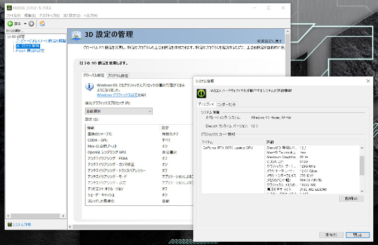Open the 編集(E) menu
Image resolution: width=378 pixels, height=245 pixels.
(30, 16)
